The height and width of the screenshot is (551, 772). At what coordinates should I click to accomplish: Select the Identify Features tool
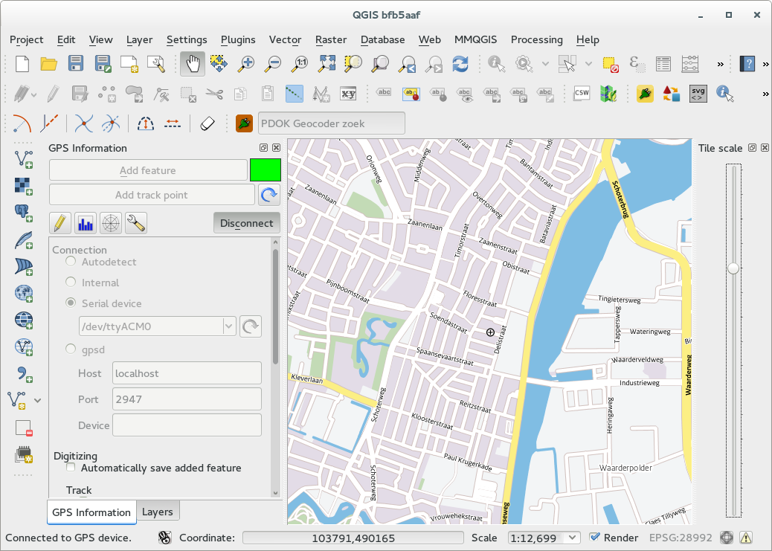pos(496,64)
